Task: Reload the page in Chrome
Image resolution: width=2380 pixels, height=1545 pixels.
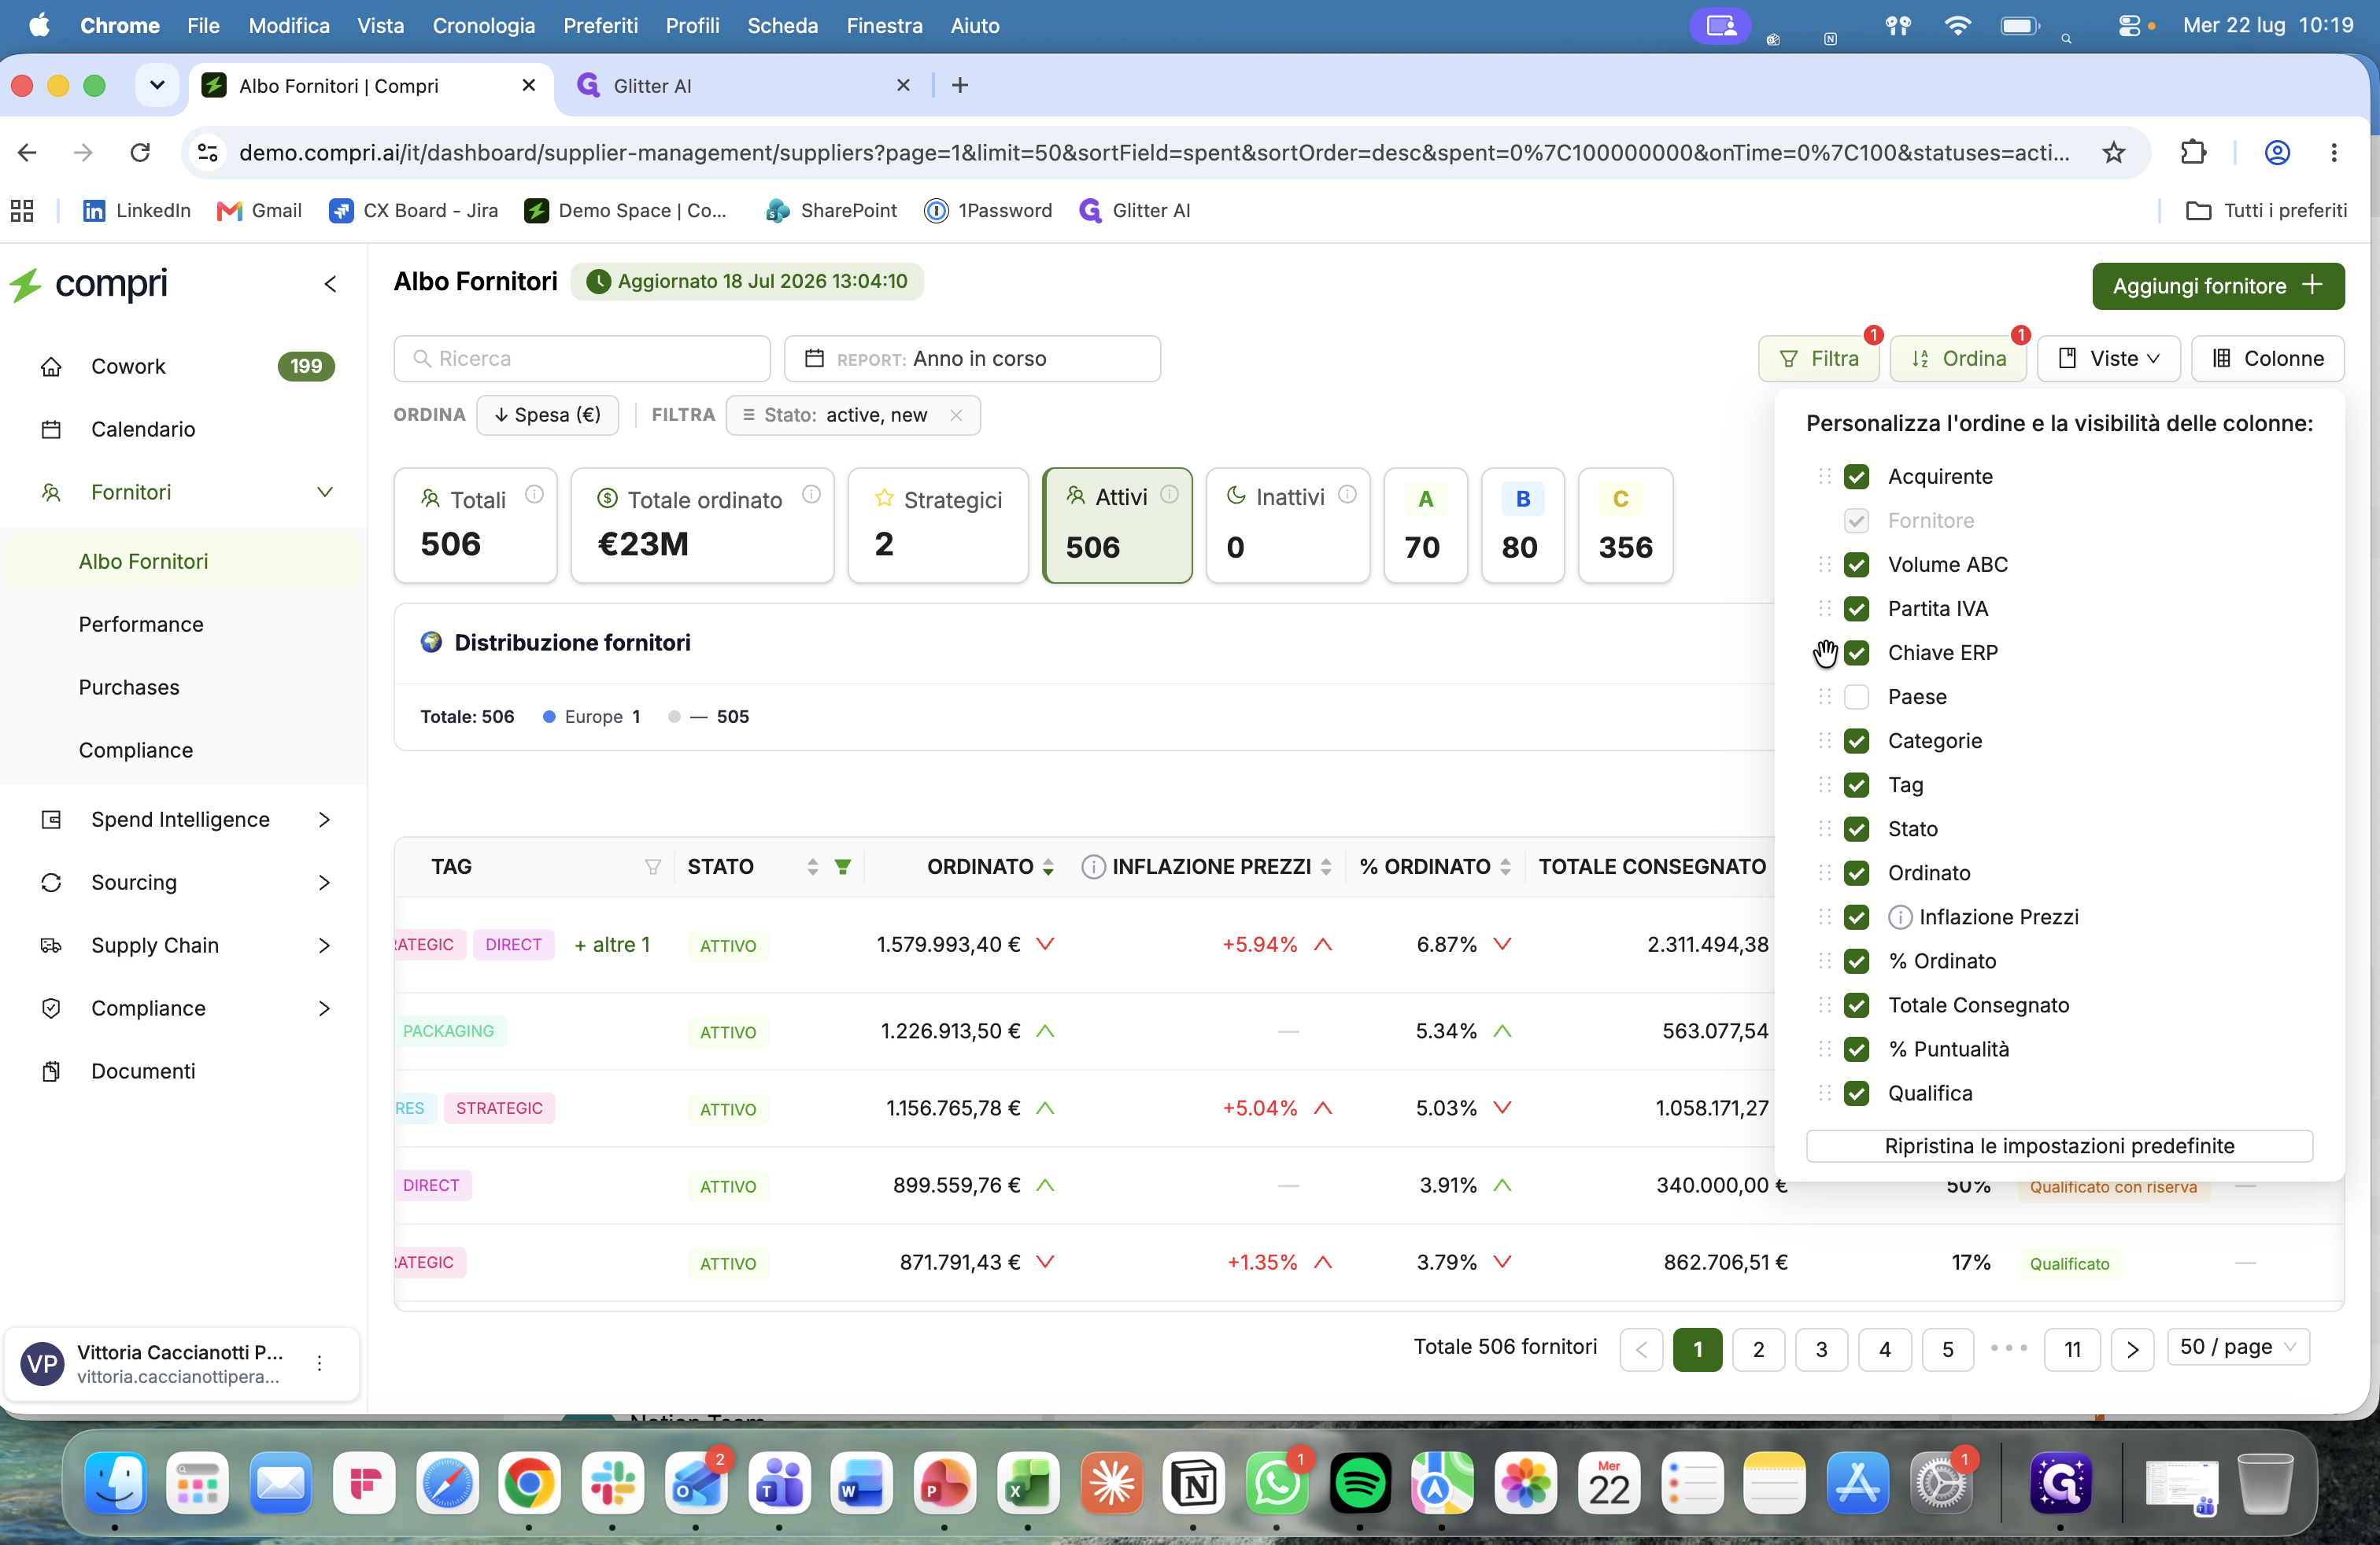Action: 140,152
